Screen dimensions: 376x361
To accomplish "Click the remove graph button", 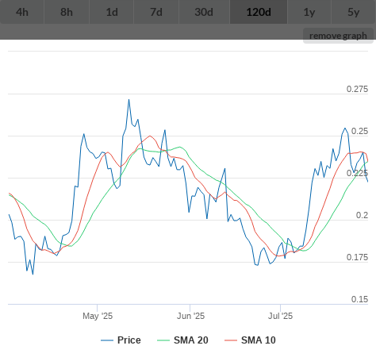I will (338, 36).
